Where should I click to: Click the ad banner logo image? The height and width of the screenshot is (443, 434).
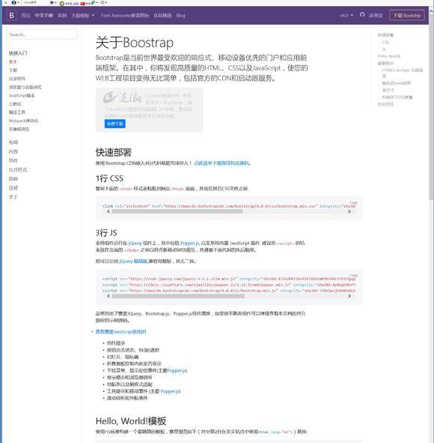(122, 97)
